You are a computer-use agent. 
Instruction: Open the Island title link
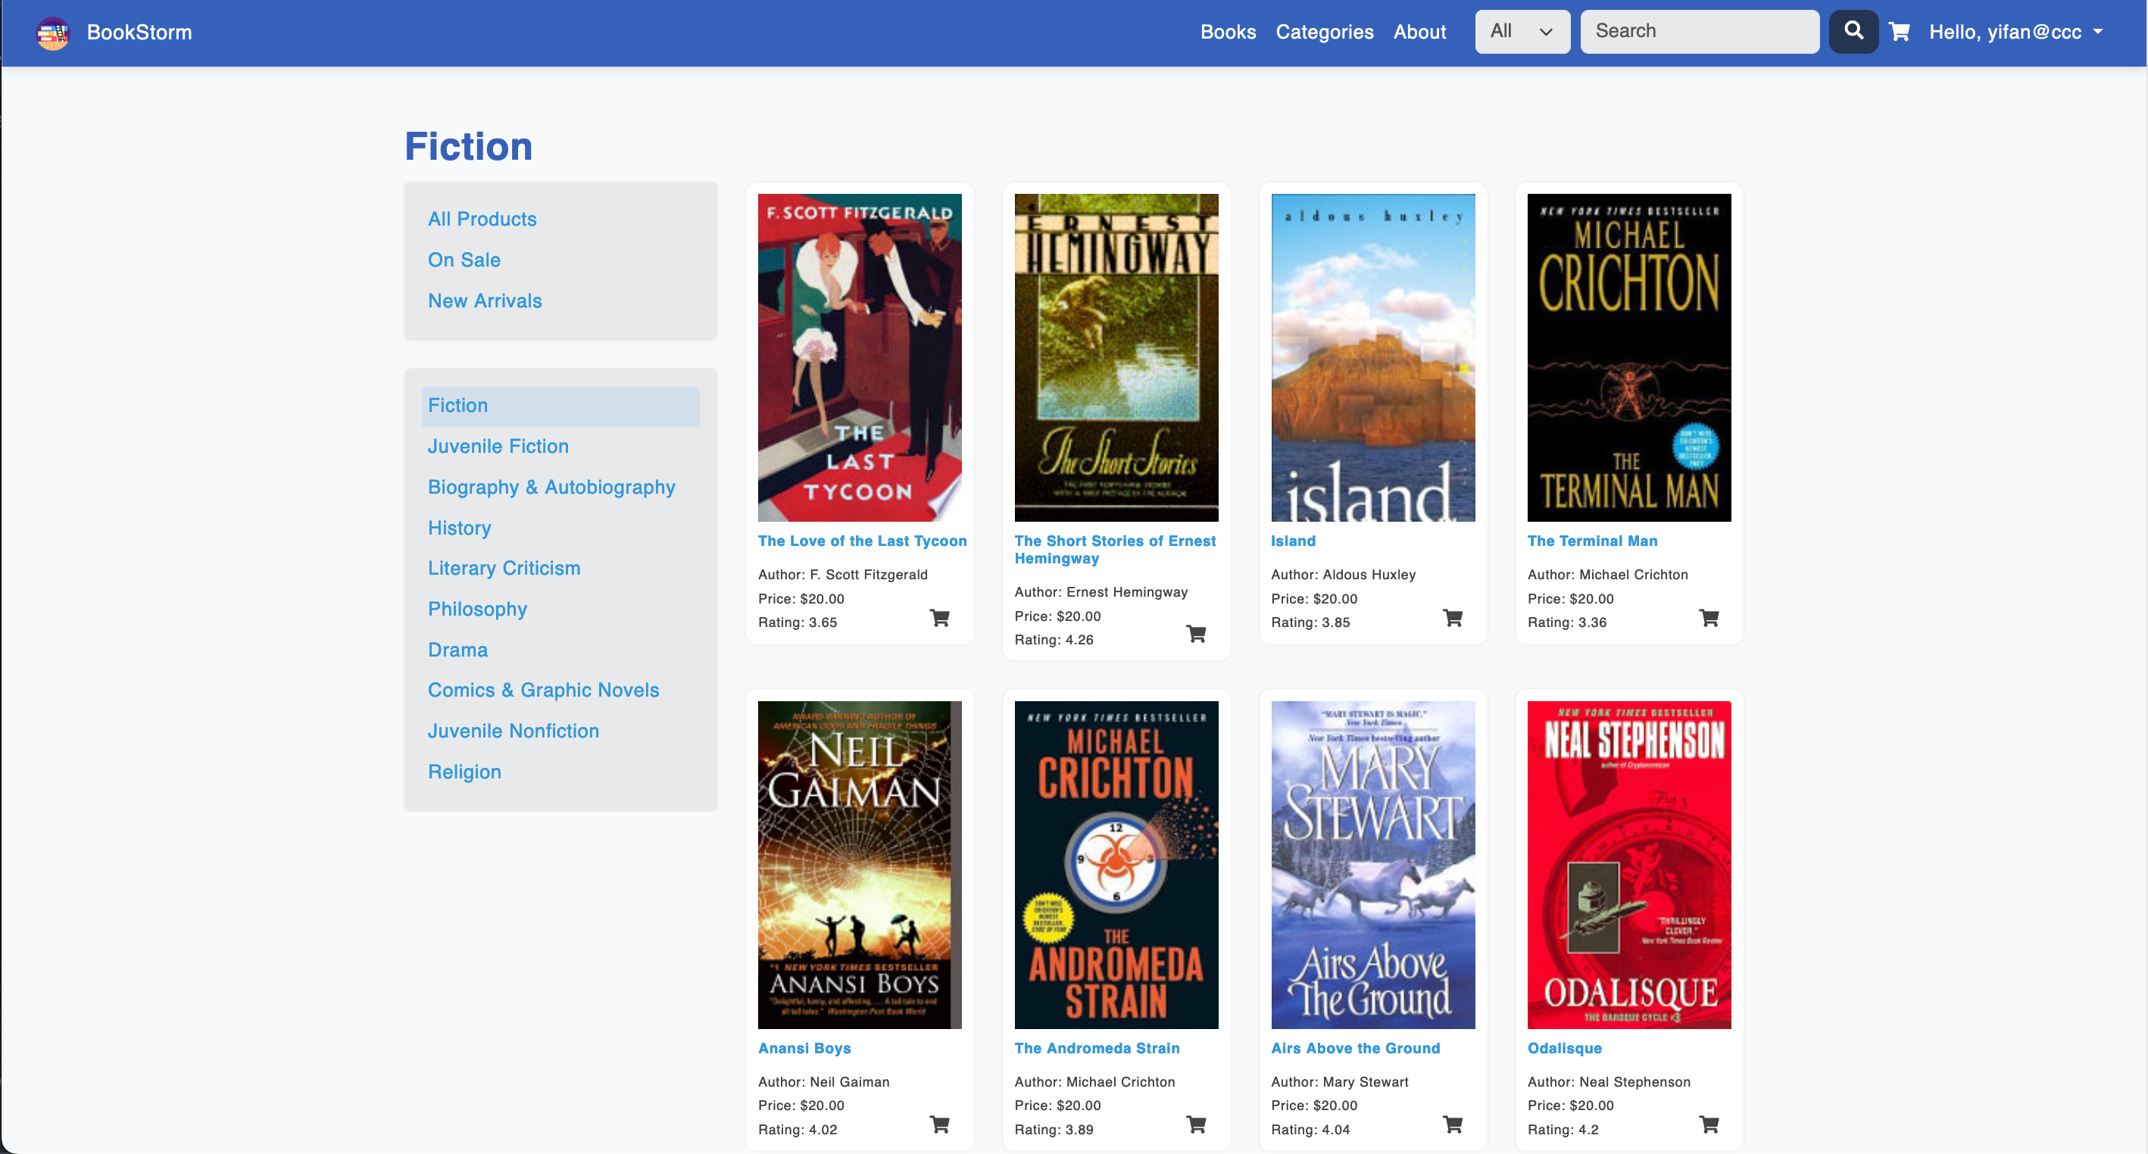[1292, 541]
